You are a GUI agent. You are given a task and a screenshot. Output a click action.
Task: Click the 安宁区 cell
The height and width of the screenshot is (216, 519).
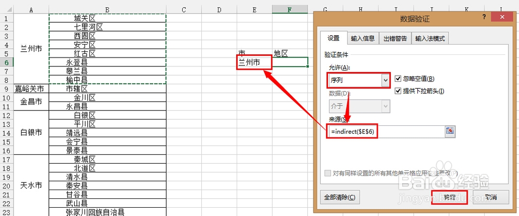pyautogui.click(x=107, y=44)
